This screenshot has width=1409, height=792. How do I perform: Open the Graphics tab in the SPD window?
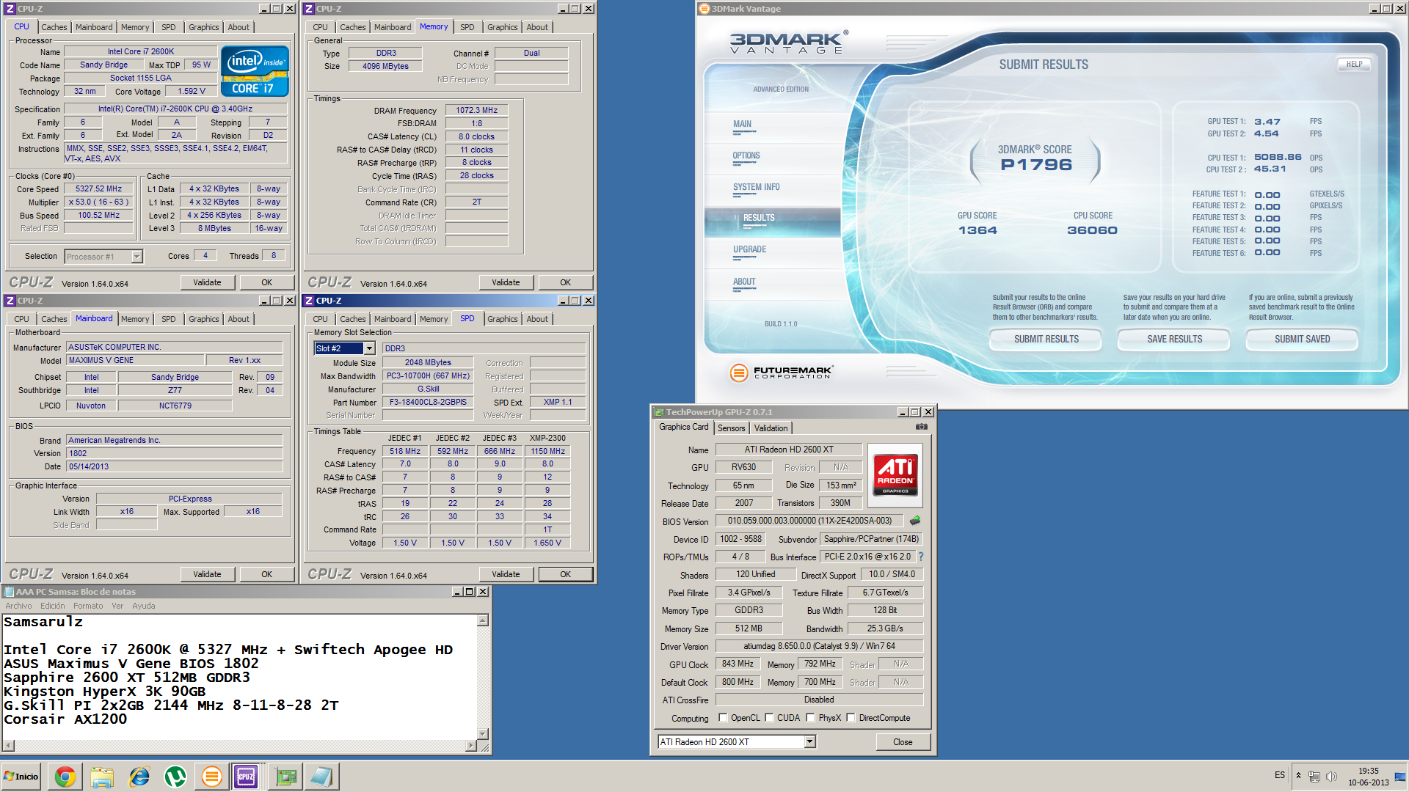click(502, 319)
